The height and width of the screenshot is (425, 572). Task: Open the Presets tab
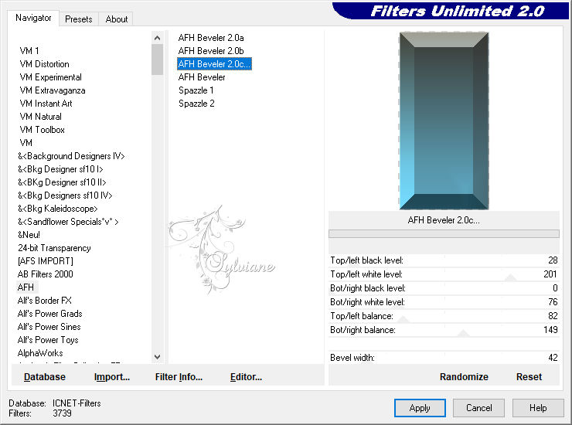[x=78, y=19]
